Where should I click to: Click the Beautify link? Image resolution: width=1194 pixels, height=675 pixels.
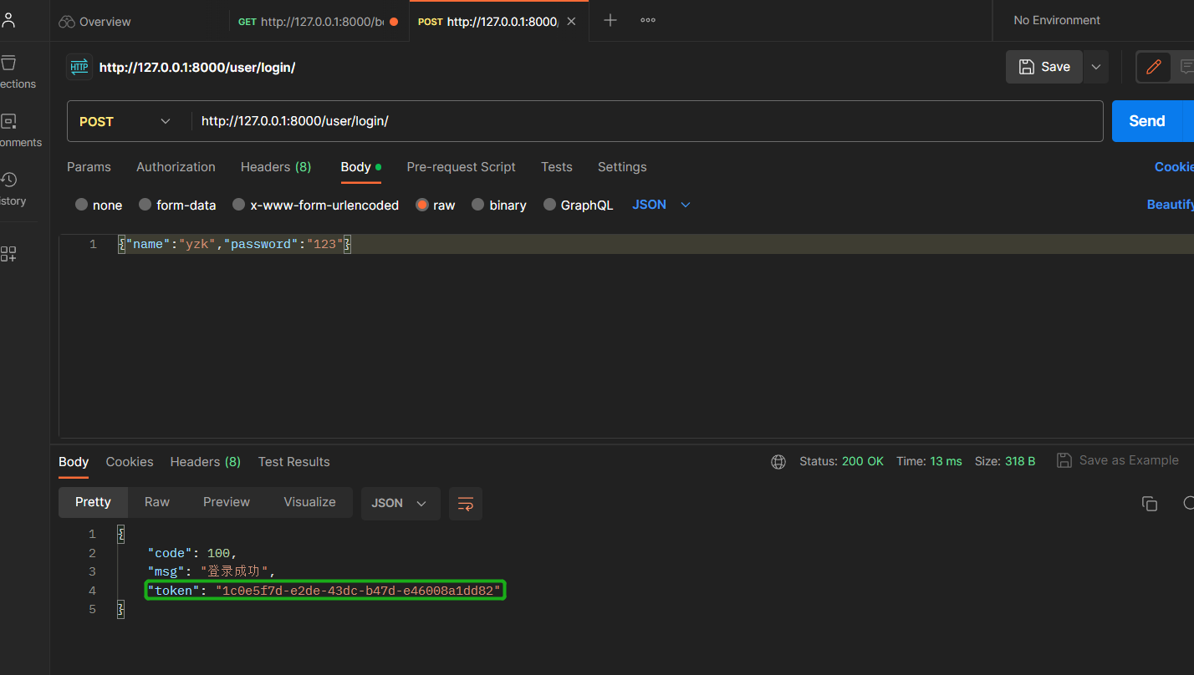click(1170, 205)
